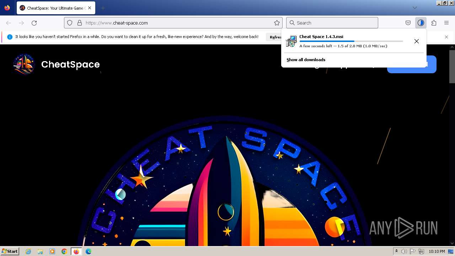Click the download progress bar
Screen dimensions: 455x256
coord(351,41)
